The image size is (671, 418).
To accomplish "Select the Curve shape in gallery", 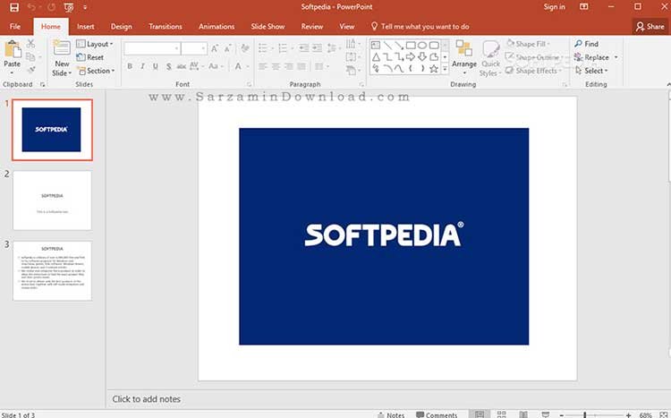I will click(x=399, y=68).
